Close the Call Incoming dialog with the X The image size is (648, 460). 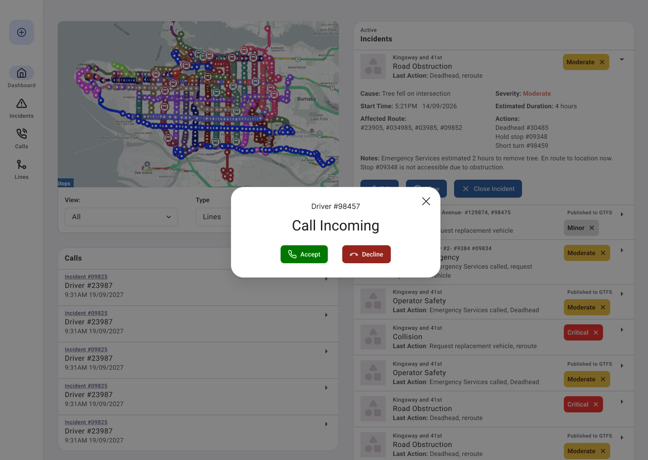426,201
